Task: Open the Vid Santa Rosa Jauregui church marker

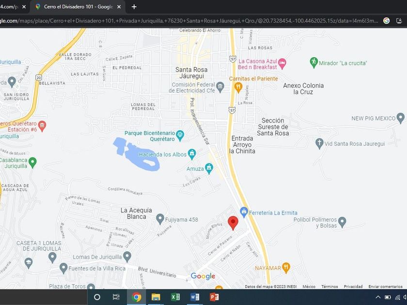Action: pyautogui.click(x=319, y=144)
